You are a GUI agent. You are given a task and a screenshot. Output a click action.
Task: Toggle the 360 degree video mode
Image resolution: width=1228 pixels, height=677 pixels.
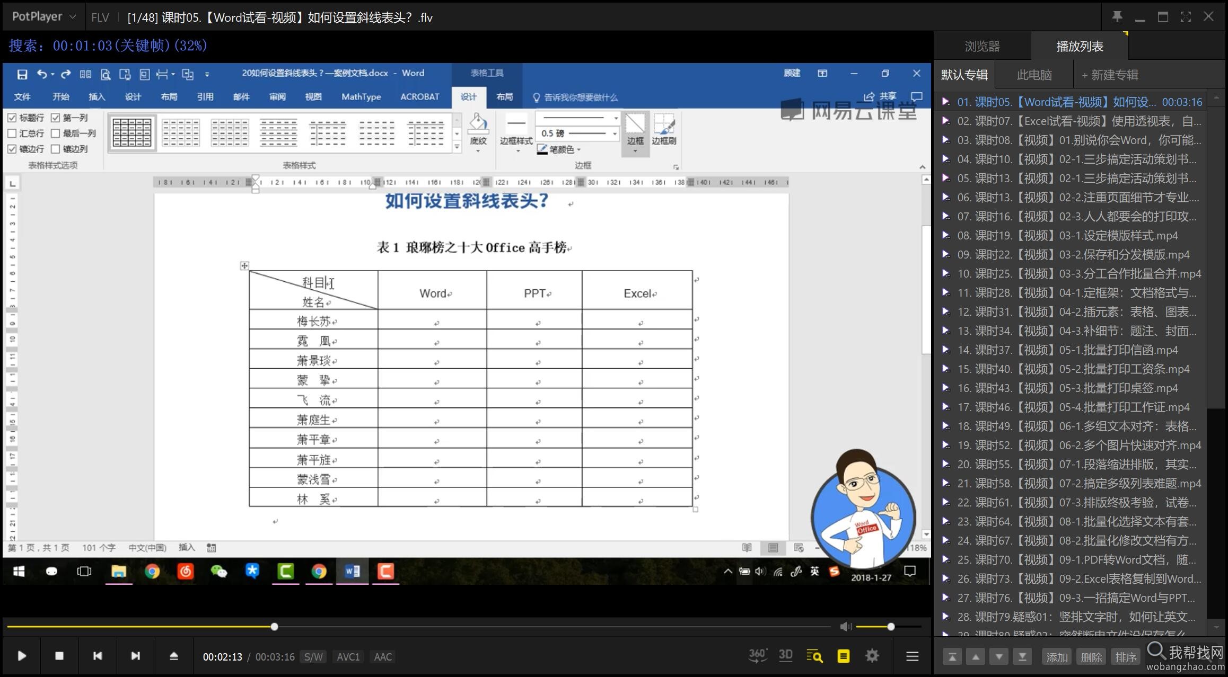tap(757, 656)
